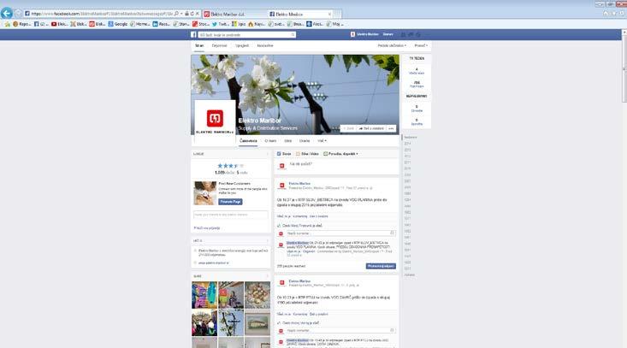Open the left admin-bar dropdown next to Pomoč

point(392,45)
